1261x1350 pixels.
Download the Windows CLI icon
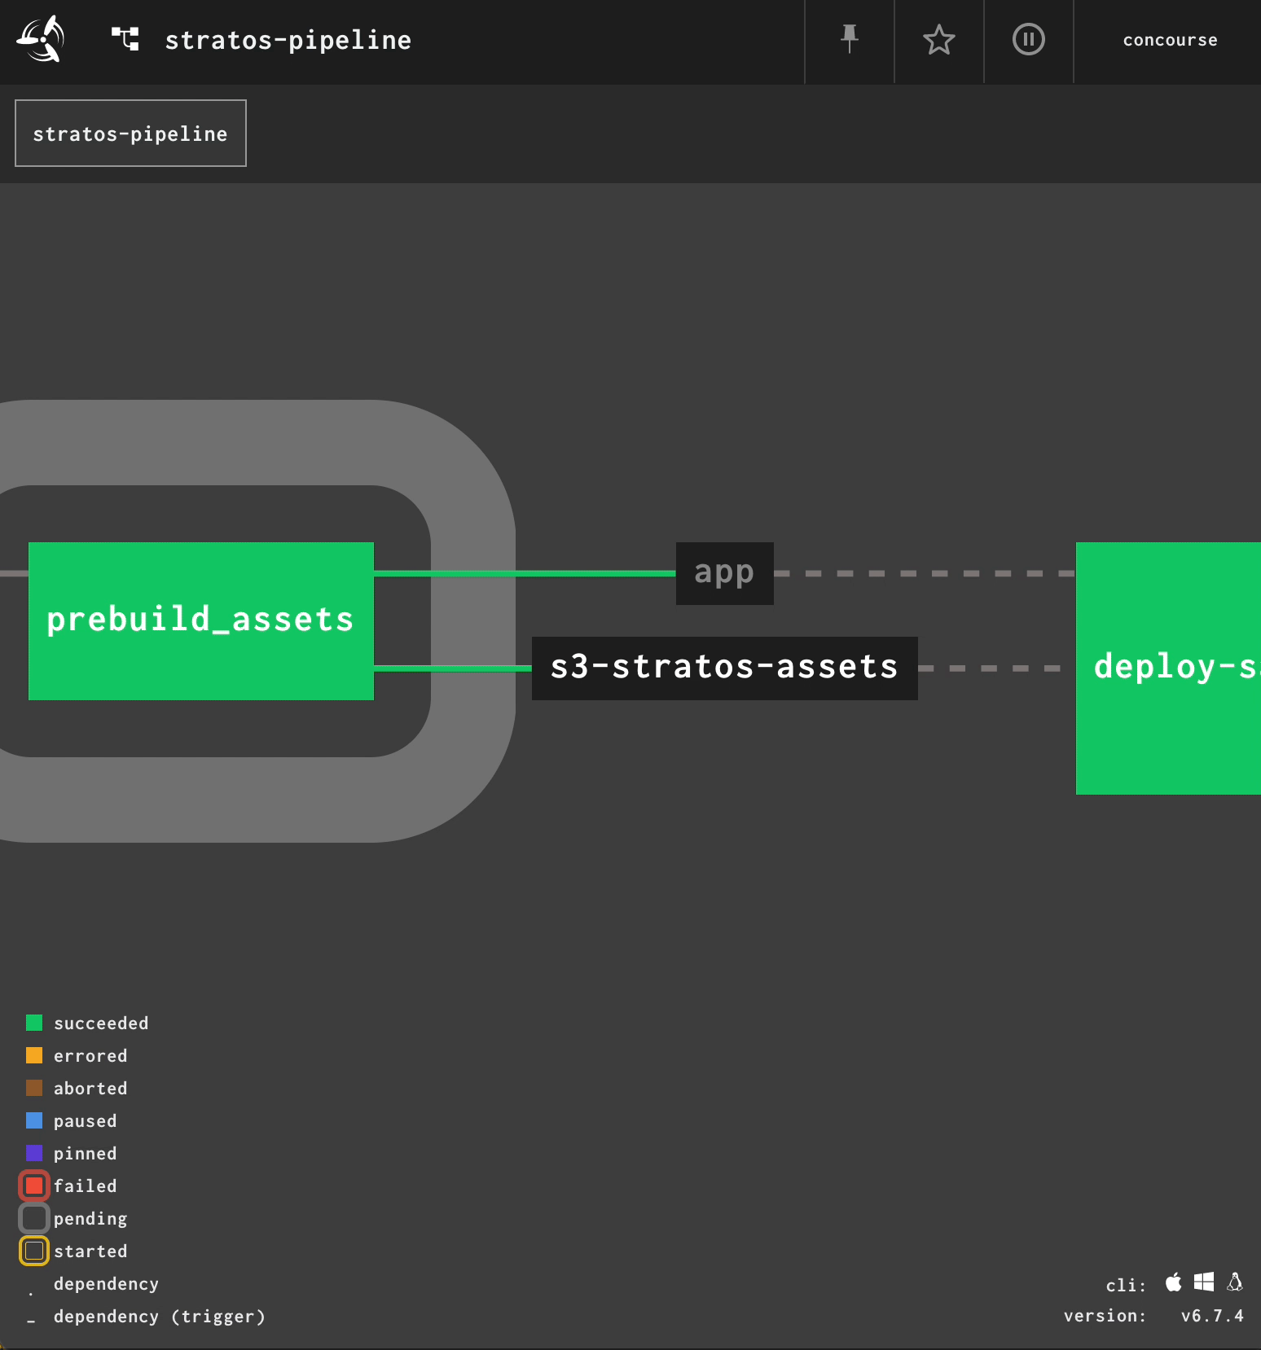point(1204,1282)
